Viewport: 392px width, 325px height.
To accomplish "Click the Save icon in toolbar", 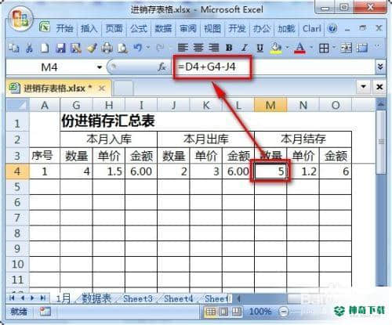I will [x=60, y=49].
